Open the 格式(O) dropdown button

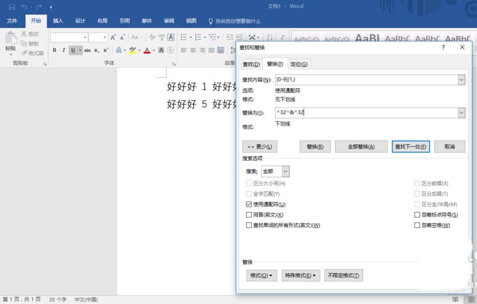(261, 275)
